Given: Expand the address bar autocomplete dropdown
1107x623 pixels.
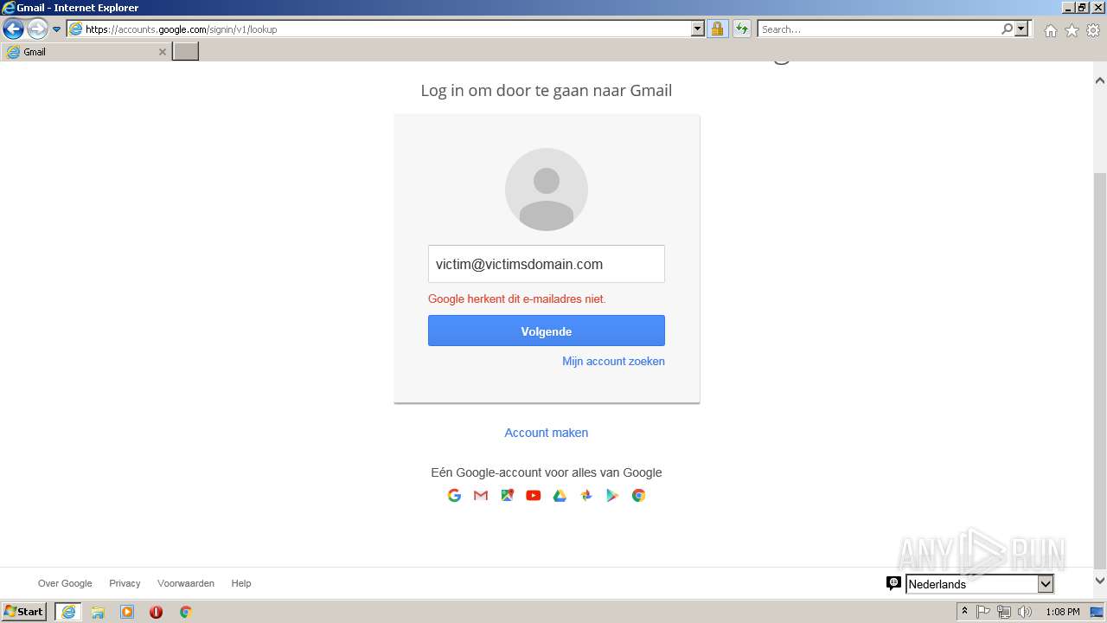Looking at the screenshot, I should (x=698, y=29).
